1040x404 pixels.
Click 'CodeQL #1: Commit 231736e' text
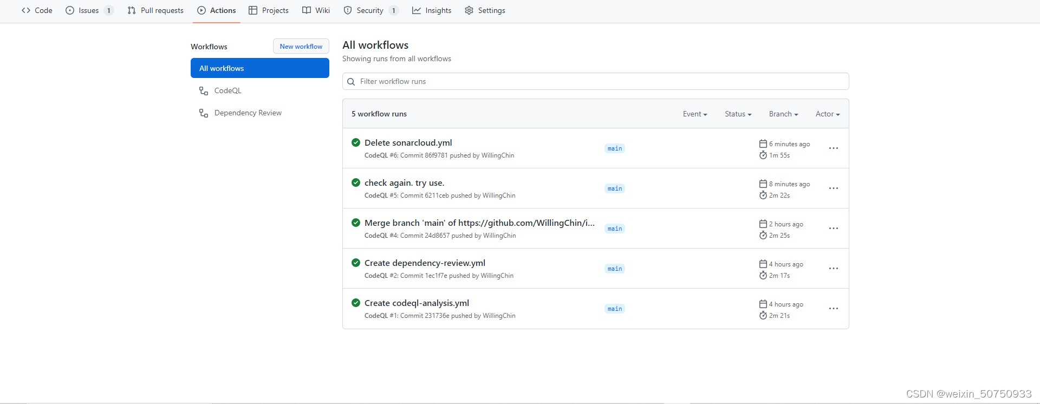click(407, 316)
